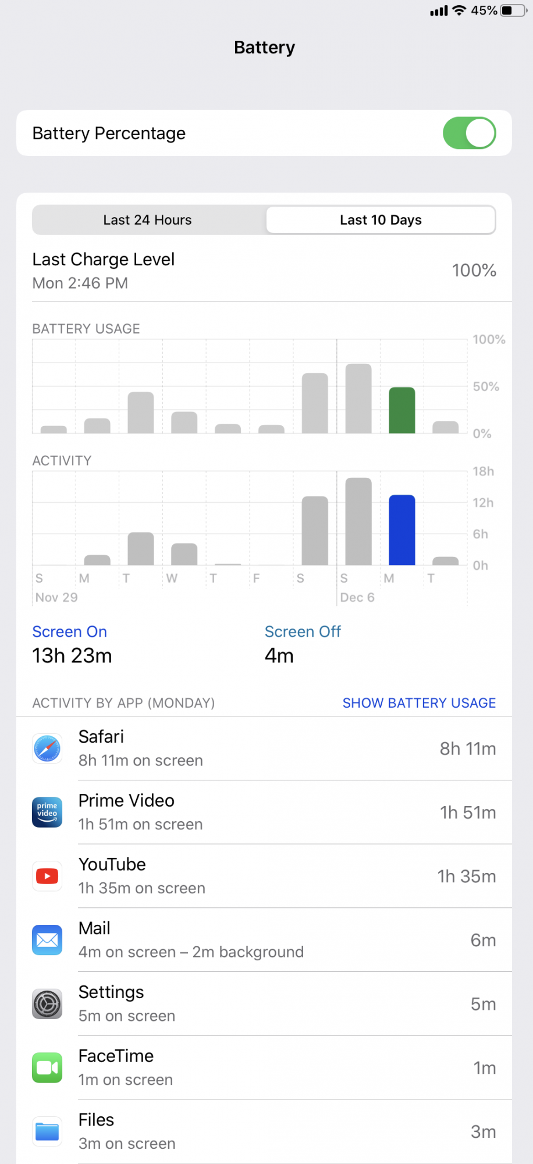Toggle the Battery Percentage switch
533x1164 pixels.
point(469,133)
